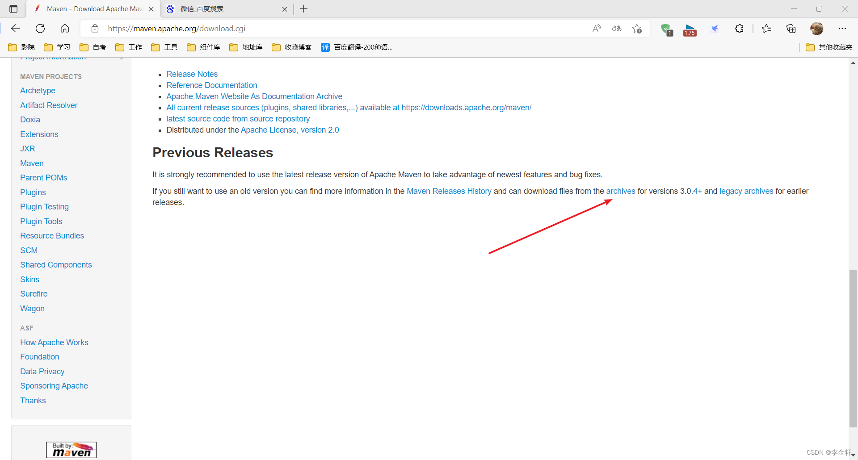Viewport: 858px width, 460px height.
Task: Open a new tab with plus icon
Action: click(304, 9)
